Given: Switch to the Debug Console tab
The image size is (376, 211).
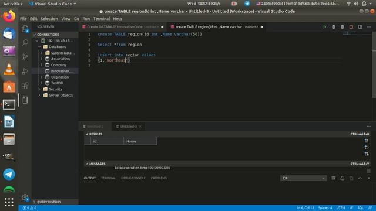Looking at the screenshot, I should [x=133, y=178].
